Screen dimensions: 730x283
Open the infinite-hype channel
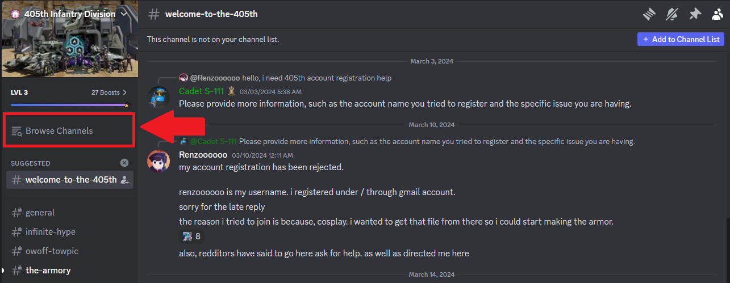click(x=50, y=232)
